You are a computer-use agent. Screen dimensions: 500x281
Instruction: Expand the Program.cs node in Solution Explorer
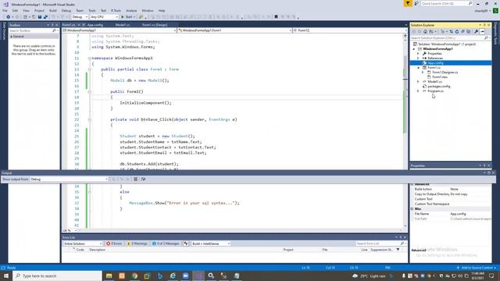[x=418, y=91]
